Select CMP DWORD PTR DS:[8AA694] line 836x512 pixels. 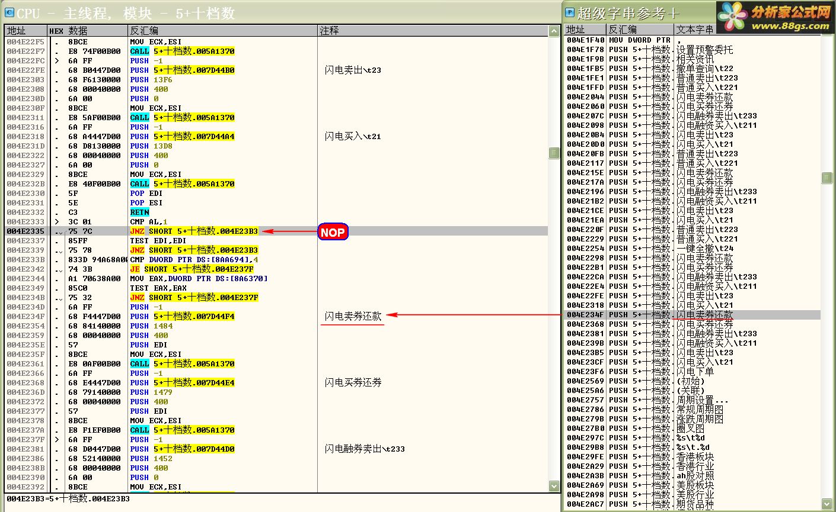click(x=276, y=259)
